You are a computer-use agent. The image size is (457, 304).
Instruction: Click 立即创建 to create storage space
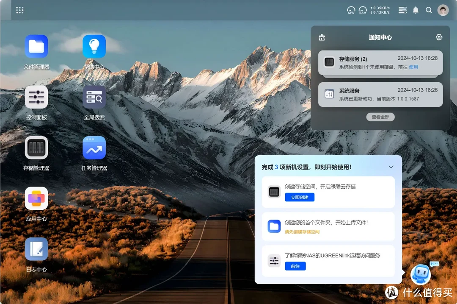coord(300,197)
